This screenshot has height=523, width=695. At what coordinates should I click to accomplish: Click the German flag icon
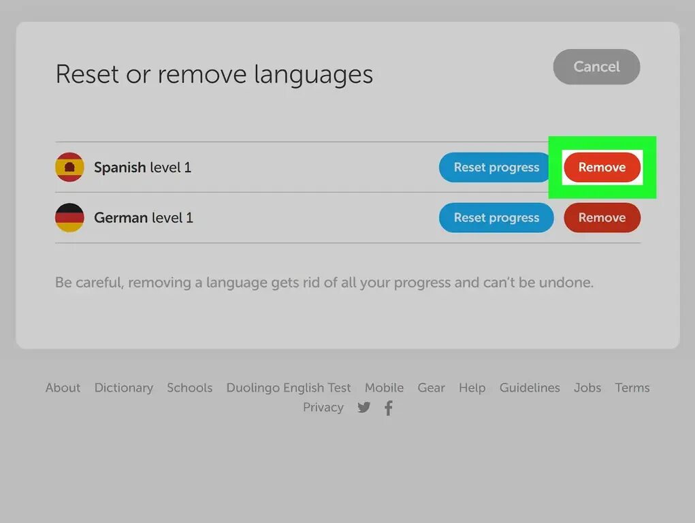pyautogui.click(x=69, y=217)
